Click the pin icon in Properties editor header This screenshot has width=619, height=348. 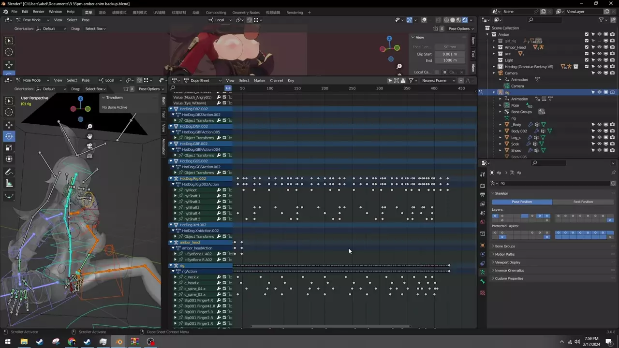(613, 173)
